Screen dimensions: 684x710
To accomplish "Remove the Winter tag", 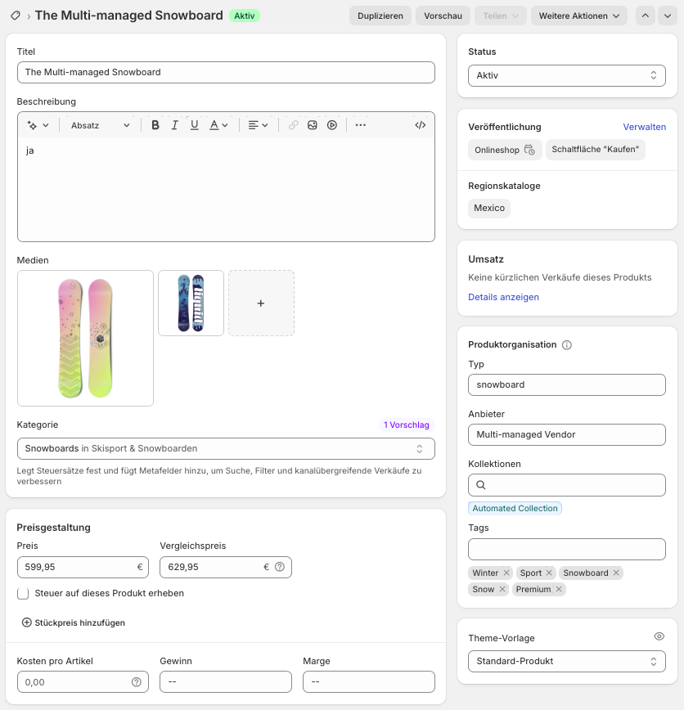I will pos(506,573).
